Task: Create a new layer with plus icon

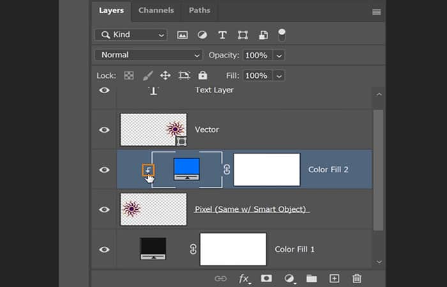Action: click(334, 278)
